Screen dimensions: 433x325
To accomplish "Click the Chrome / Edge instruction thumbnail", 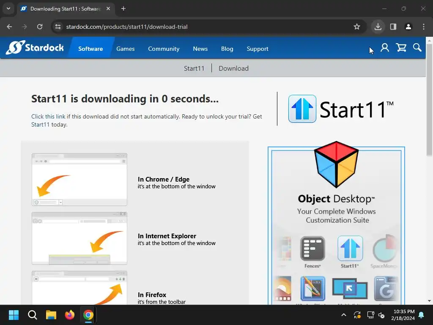I will [x=79, y=179].
